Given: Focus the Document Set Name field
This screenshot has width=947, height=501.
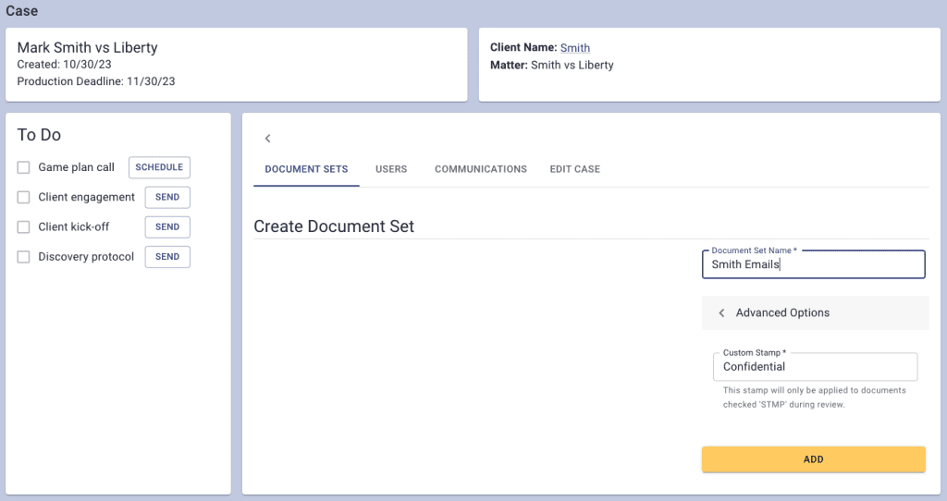Looking at the screenshot, I should [x=813, y=264].
